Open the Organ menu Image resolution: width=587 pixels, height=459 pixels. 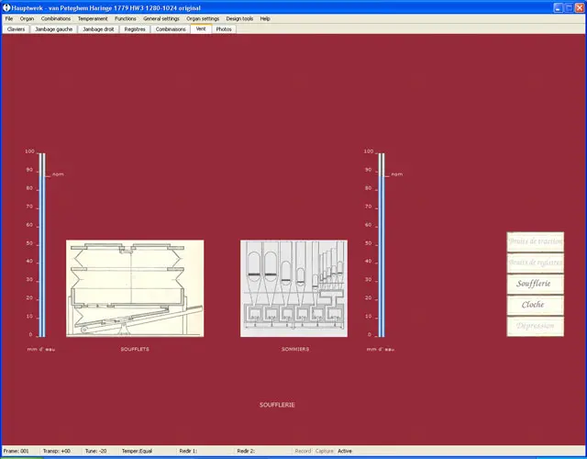point(28,18)
